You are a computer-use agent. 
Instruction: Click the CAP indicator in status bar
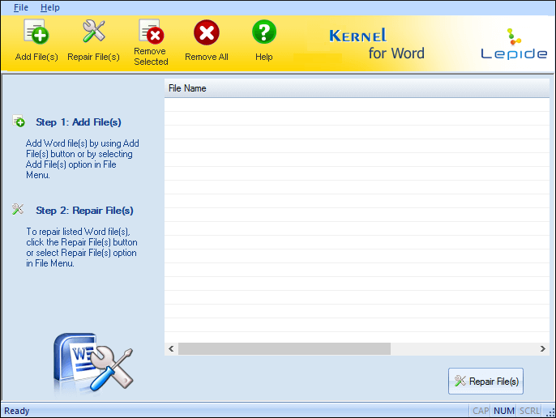coord(481,411)
